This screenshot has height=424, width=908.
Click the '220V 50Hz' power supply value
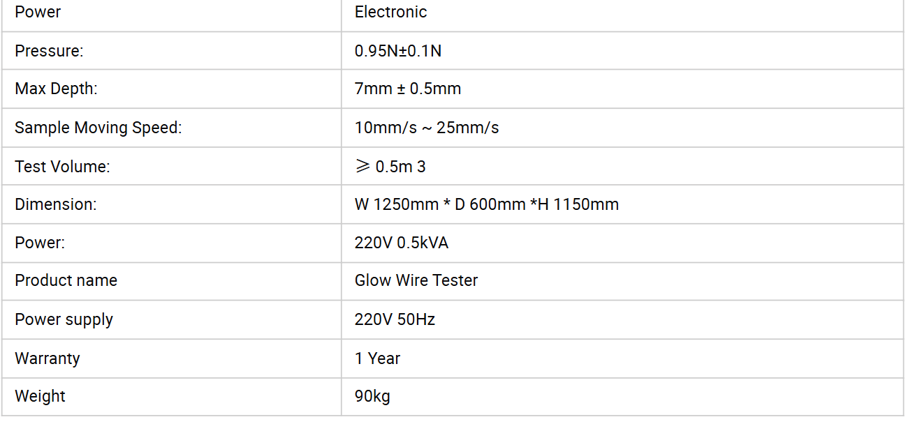click(395, 319)
